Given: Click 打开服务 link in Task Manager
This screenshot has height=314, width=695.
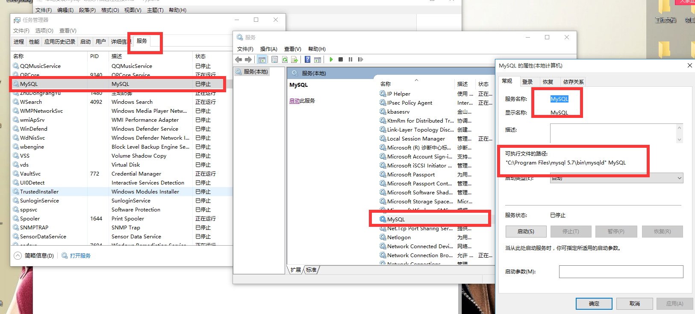Looking at the screenshot, I should (80, 255).
